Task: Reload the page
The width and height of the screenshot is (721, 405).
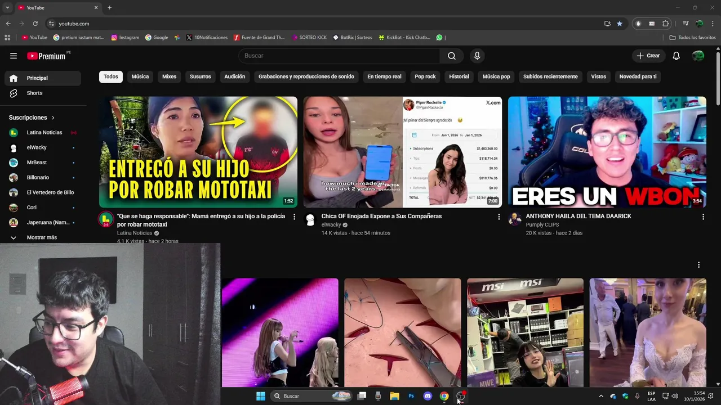Action: click(35, 24)
